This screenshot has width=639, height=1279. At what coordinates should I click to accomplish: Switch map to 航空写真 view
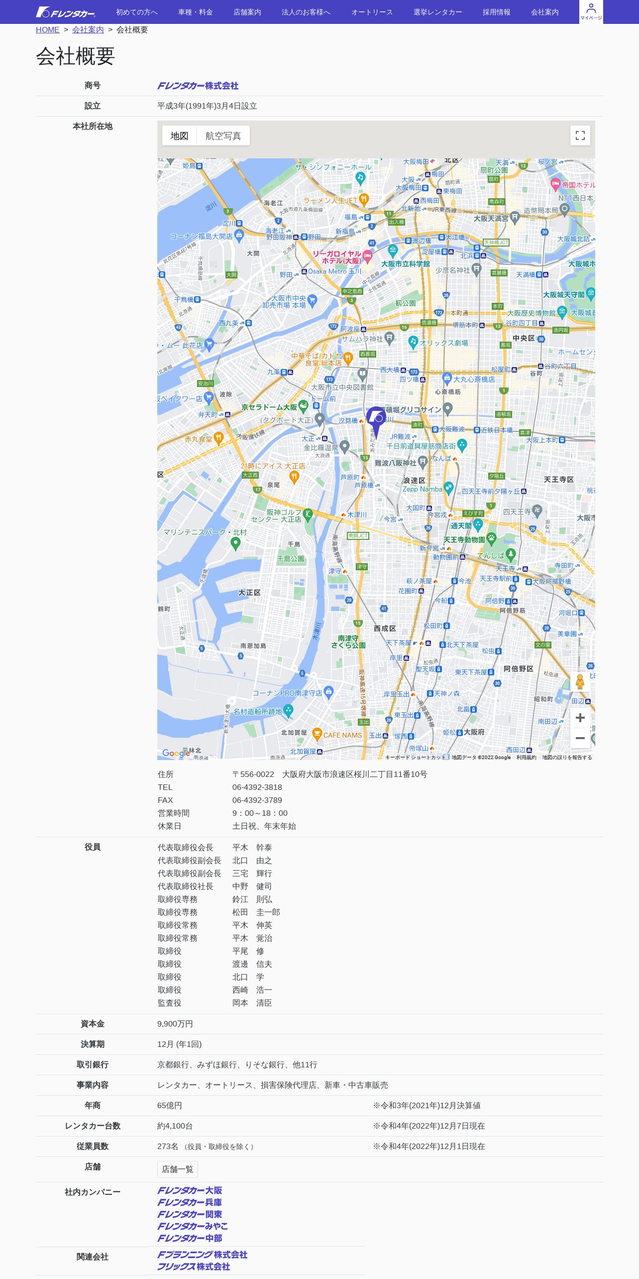pos(223,135)
